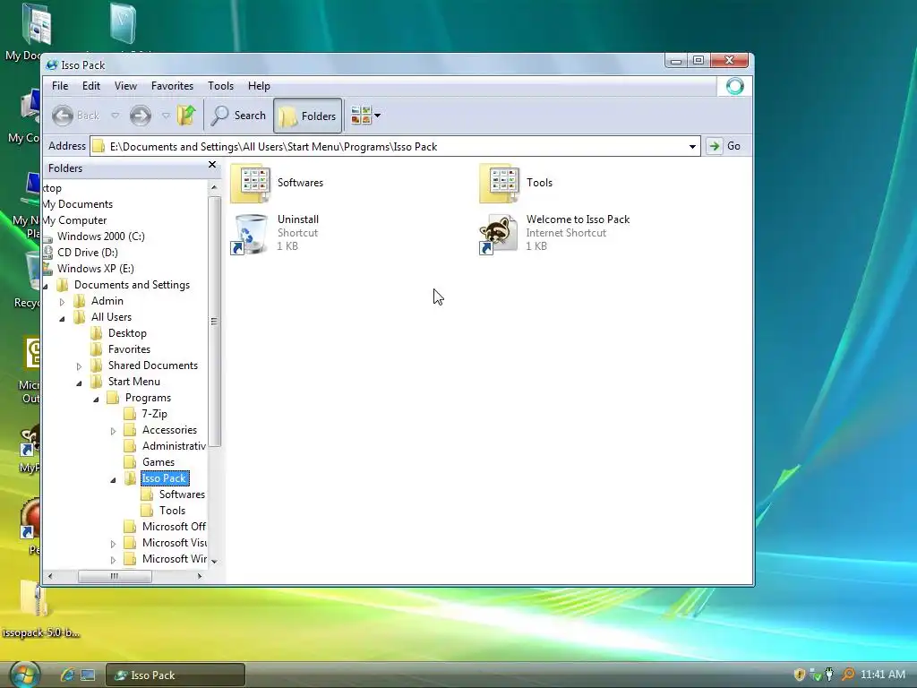The width and height of the screenshot is (917, 688).
Task: Expand the Accessories node
Action: coord(113,431)
